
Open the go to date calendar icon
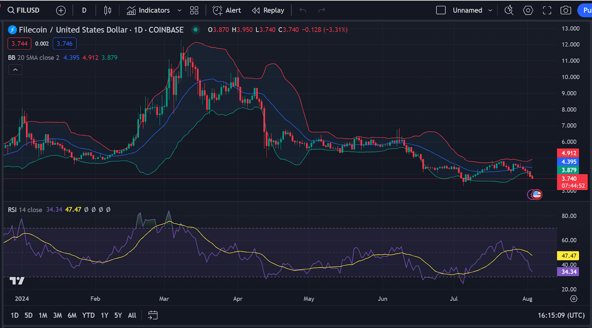[x=153, y=315]
